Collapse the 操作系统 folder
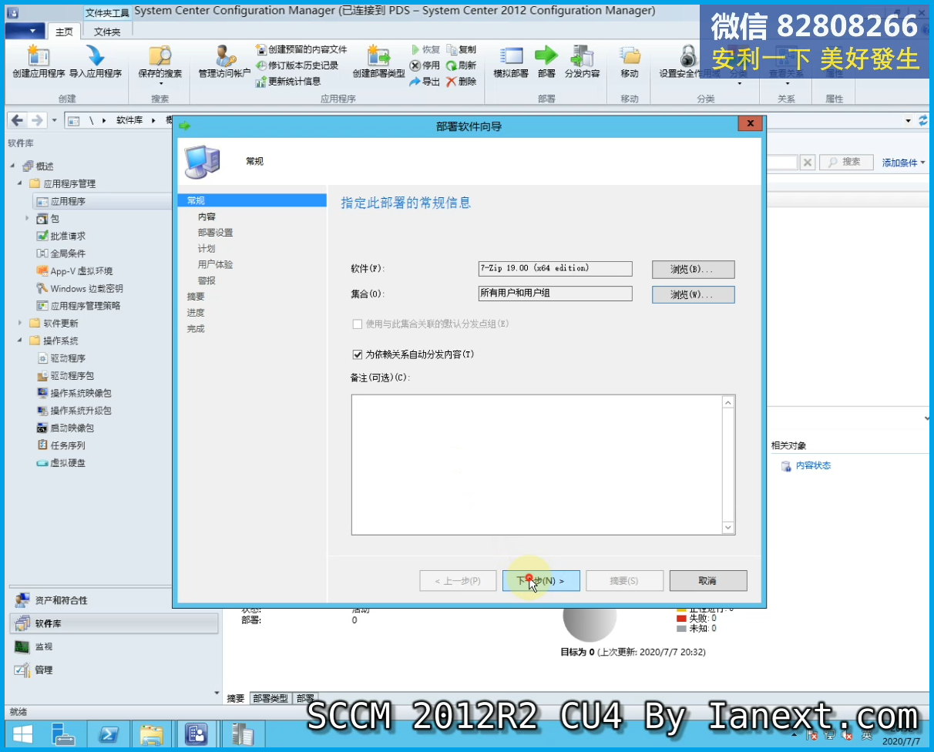Viewport: 934px width, 752px height. point(20,341)
